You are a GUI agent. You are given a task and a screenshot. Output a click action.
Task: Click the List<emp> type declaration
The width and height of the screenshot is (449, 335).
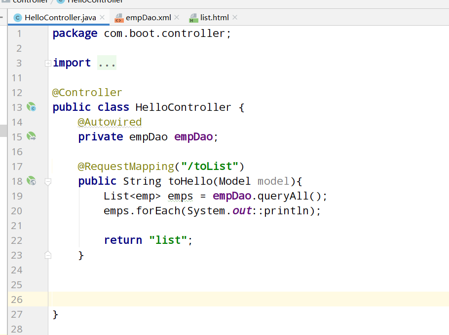click(132, 196)
